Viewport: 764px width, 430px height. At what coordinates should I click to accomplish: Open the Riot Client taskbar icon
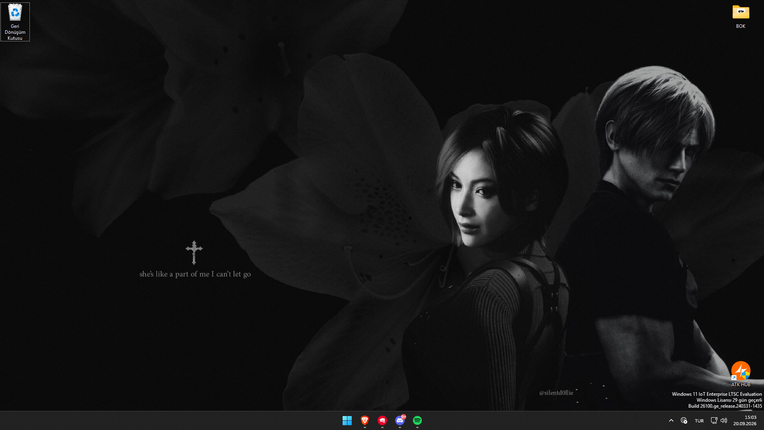[x=382, y=420]
